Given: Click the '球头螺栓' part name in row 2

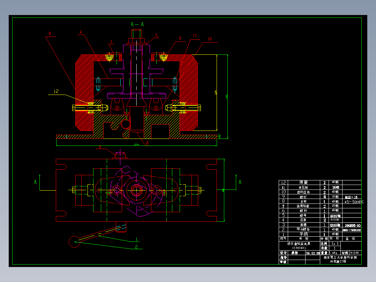Looking at the screenshot, I should tap(303, 229).
